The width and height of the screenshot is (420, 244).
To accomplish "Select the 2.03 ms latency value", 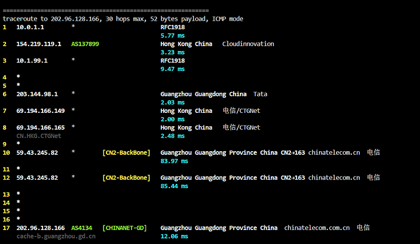I will coord(172,103).
